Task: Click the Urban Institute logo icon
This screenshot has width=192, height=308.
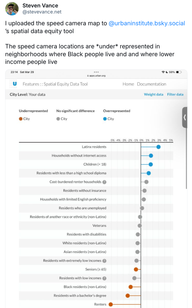Action: pyautogui.click(x=14, y=84)
